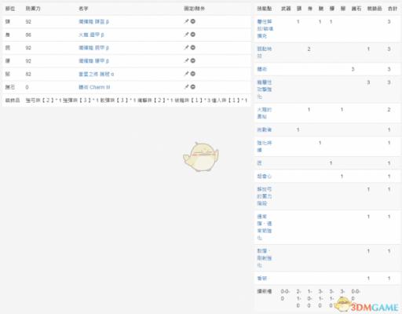Open the body armor link with defense 96

91,35
